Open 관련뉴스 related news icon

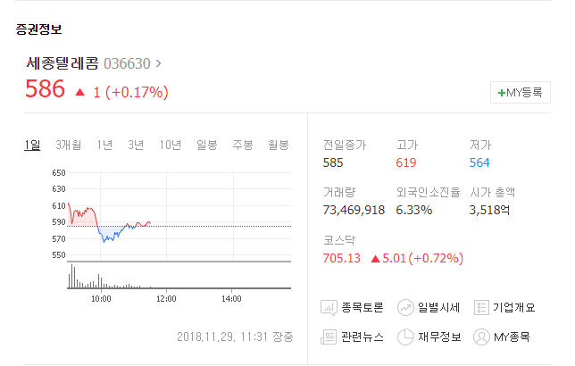click(329, 337)
